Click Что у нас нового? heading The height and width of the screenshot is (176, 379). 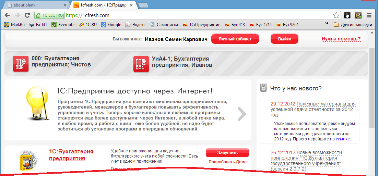click(x=296, y=88)
